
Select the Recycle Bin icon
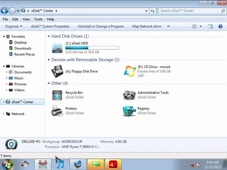[x=57, y=95]
